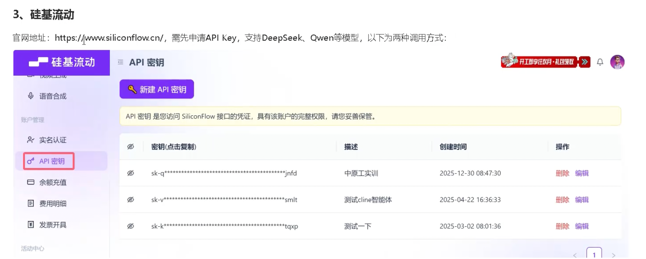Click the 测试cline智能体 description cell

(368, 200)
